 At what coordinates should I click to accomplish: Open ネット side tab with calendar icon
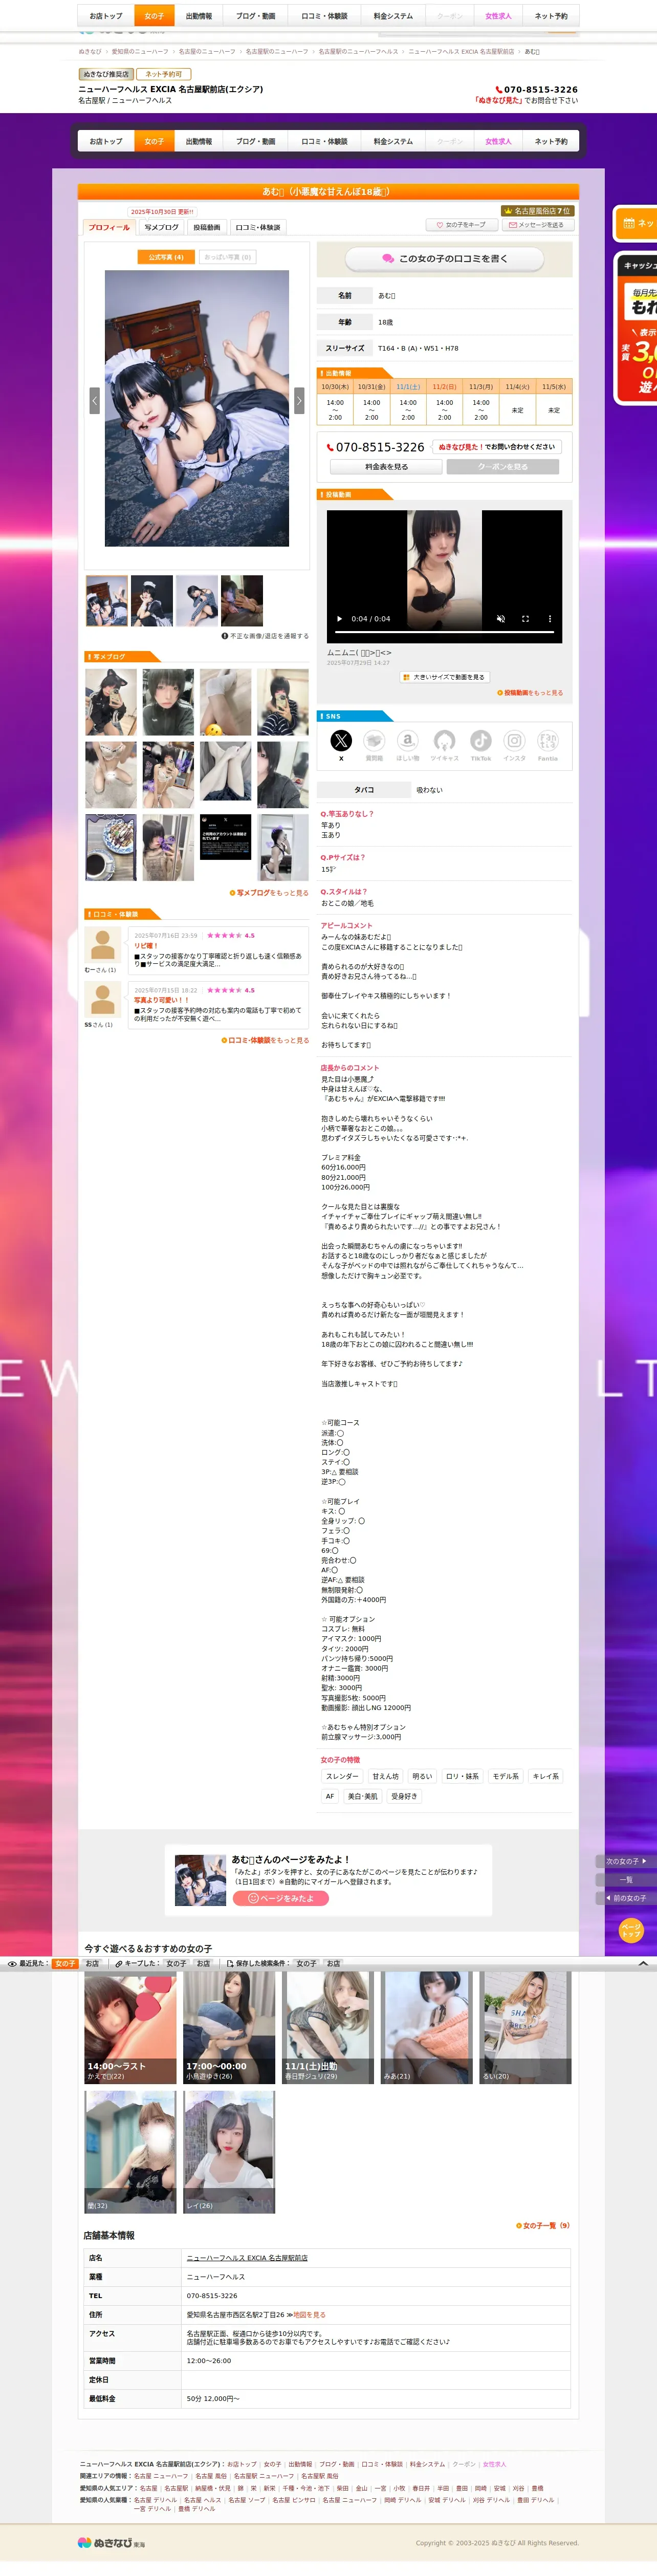636,223
